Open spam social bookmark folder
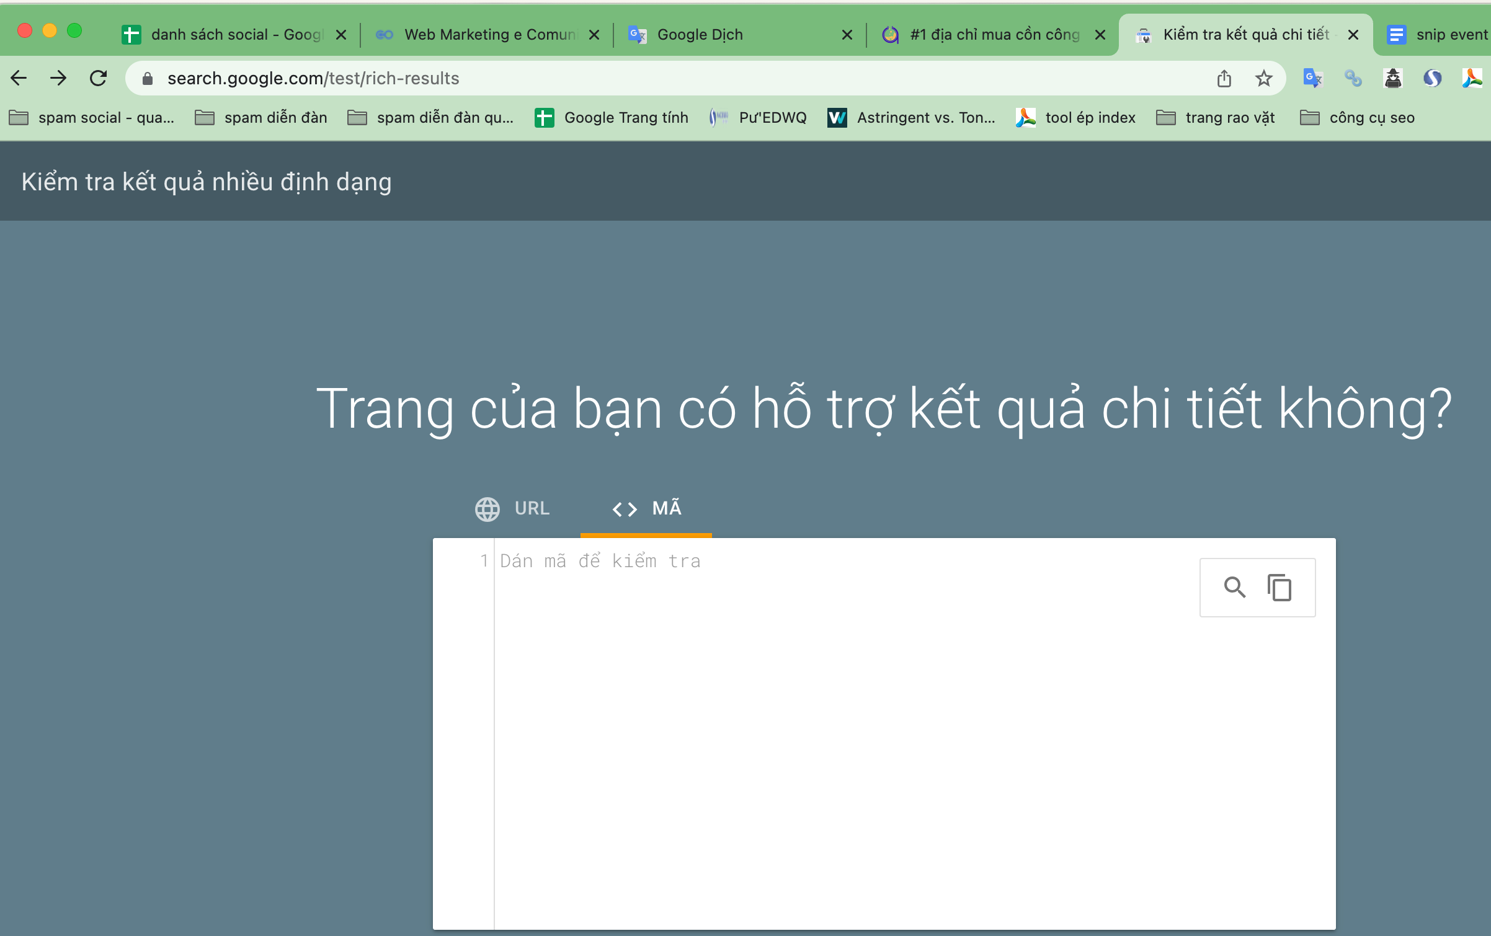This screenshot has height=936, width=1491. (92, 117)
